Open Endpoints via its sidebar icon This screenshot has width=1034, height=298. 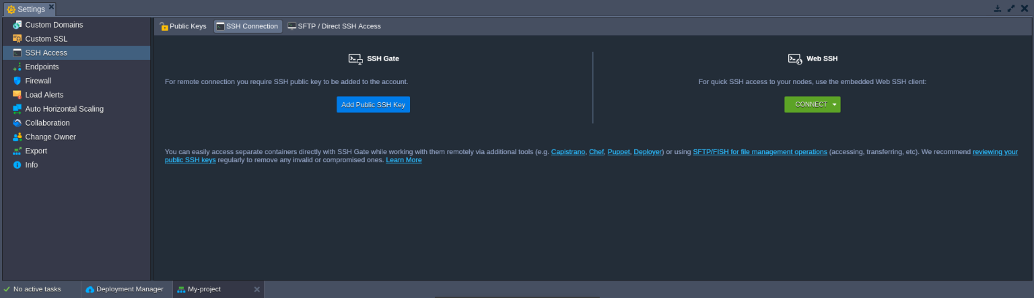pos(17,67)
